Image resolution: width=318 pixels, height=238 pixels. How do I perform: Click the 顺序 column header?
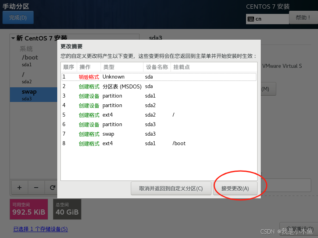[x=69, y=67]
